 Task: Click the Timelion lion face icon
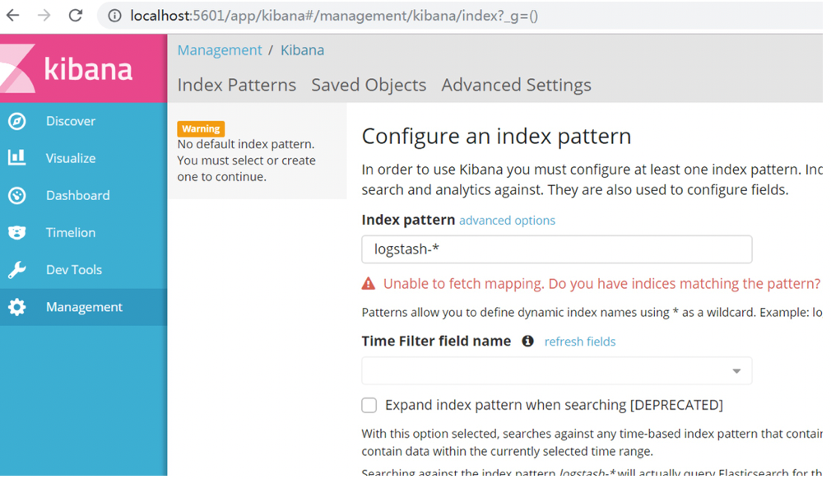(17, 233)
